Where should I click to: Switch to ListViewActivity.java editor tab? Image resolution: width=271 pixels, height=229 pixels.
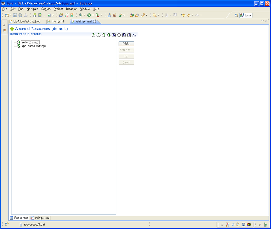(27, 22)
